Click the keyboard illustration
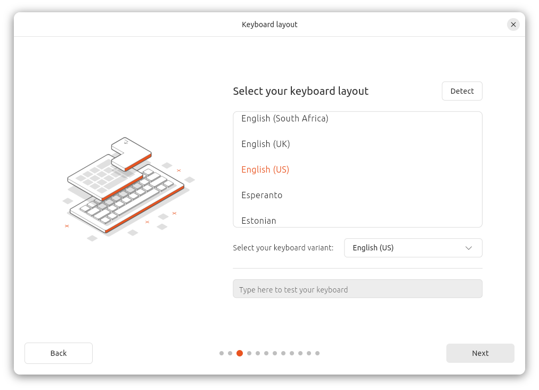Viewport: 539px width, 390px height. (x=129, y=189)
